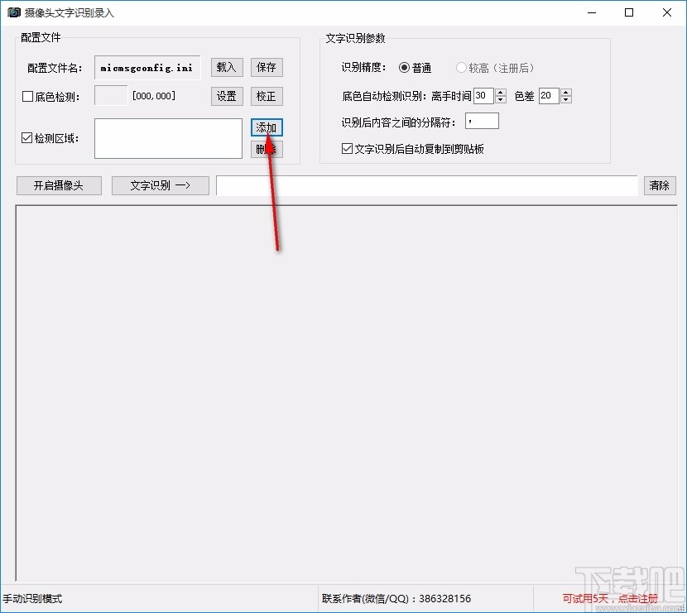Click the 载入 button to load config
This screenshot has height=613, width=687.
[226, 67]
